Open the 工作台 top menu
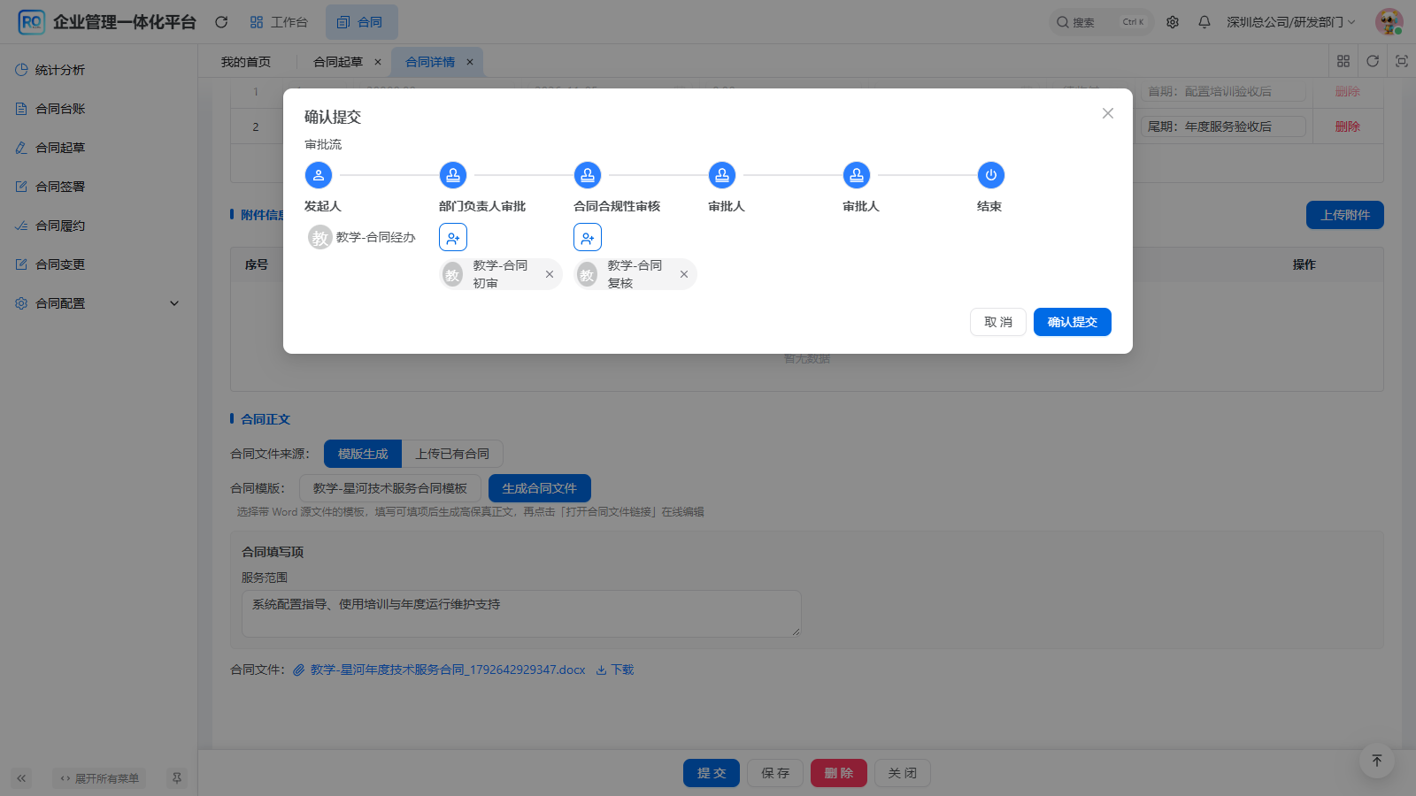 click(x=279, y=22)
